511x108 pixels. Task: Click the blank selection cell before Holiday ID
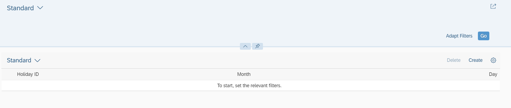(x=8, y=74)
